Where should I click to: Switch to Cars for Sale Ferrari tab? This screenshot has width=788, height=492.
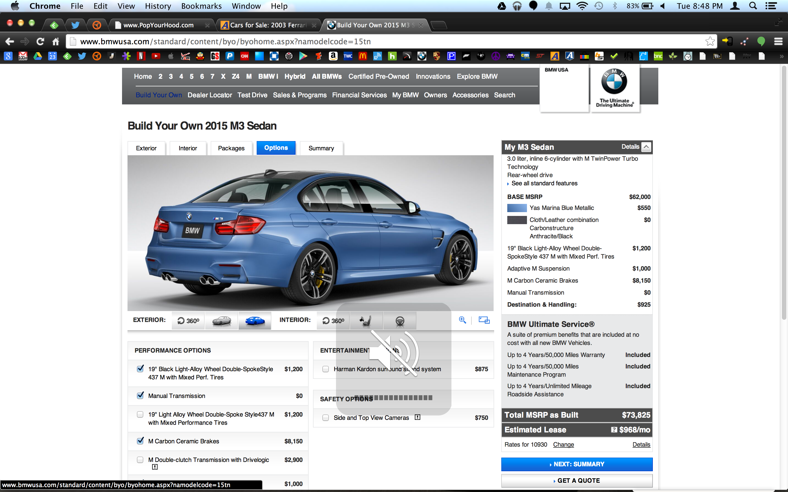[x=268, y=25]
